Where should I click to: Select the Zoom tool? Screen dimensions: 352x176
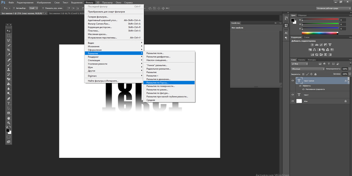(8, 123)
